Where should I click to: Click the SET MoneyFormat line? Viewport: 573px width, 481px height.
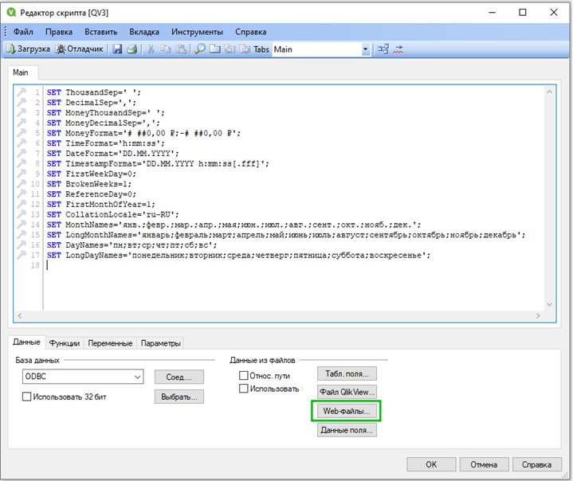tap(143, 133)
